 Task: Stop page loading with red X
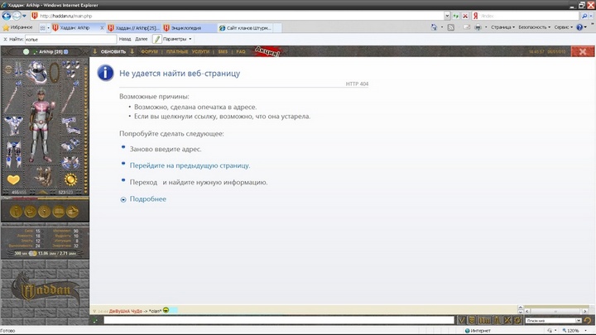pos(465,16)
